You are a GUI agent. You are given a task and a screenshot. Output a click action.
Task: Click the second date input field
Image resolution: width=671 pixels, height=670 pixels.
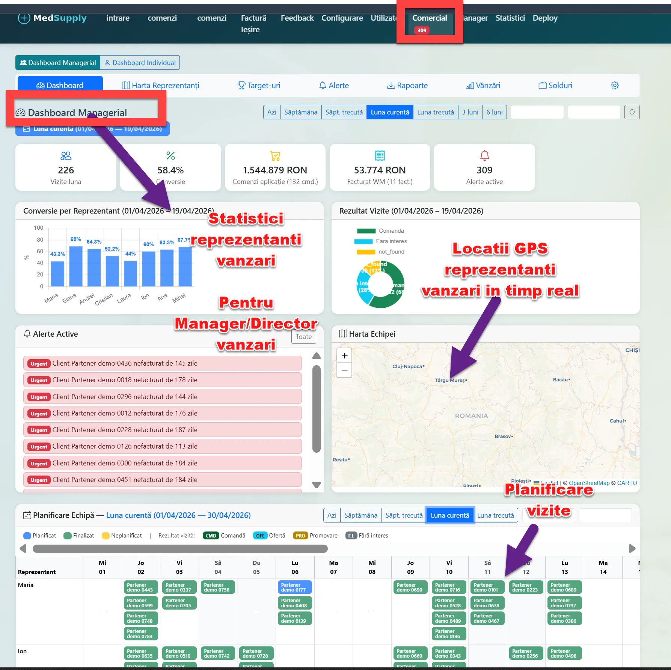click(594, 112)
